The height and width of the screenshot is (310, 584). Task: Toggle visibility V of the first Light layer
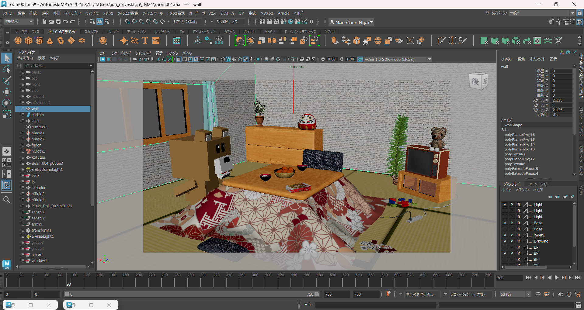(x=505, y=205)
